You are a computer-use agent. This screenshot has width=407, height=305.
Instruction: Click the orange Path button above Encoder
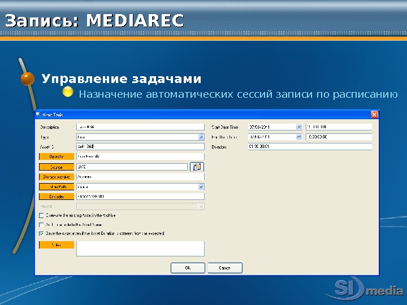[x=57, y=187]
